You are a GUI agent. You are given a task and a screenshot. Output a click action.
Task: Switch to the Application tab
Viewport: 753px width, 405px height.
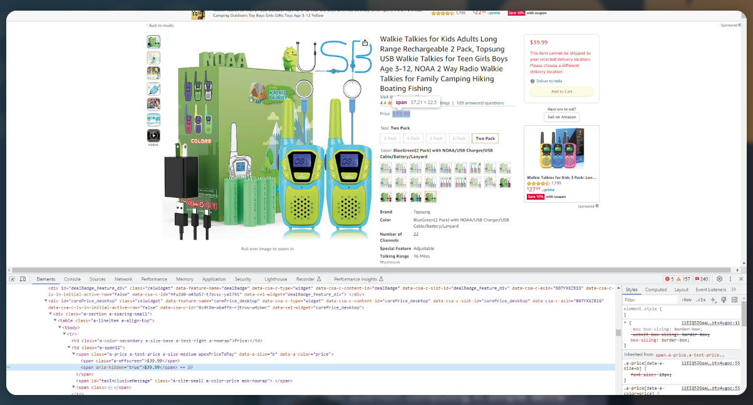pos(214,279)
